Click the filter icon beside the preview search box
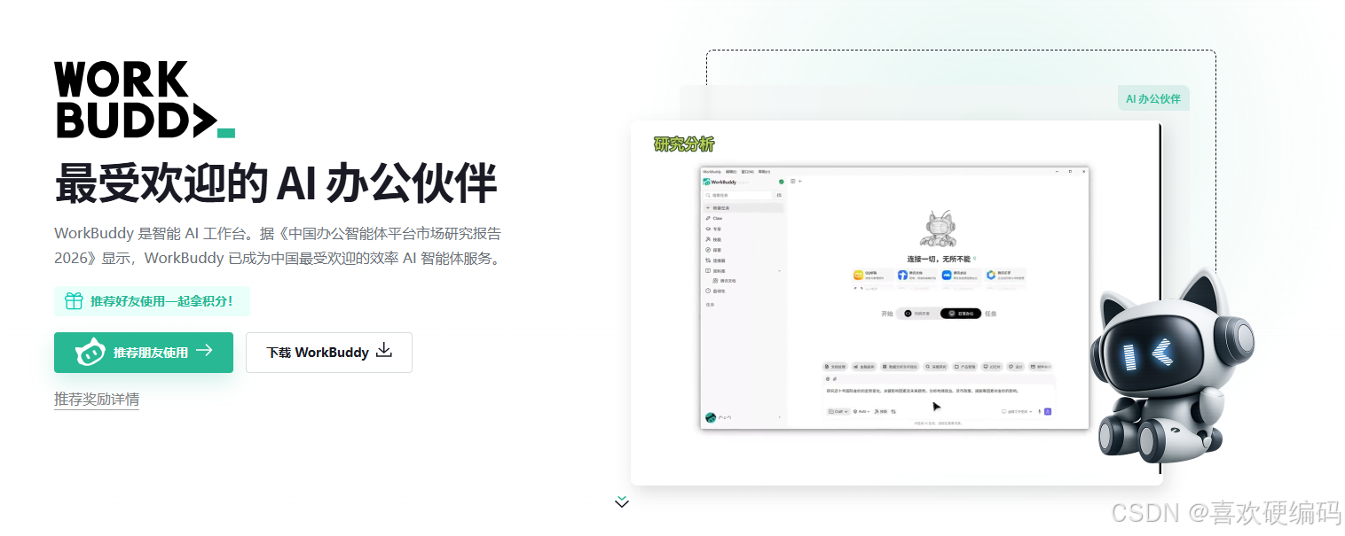 [x=779, y=195]
